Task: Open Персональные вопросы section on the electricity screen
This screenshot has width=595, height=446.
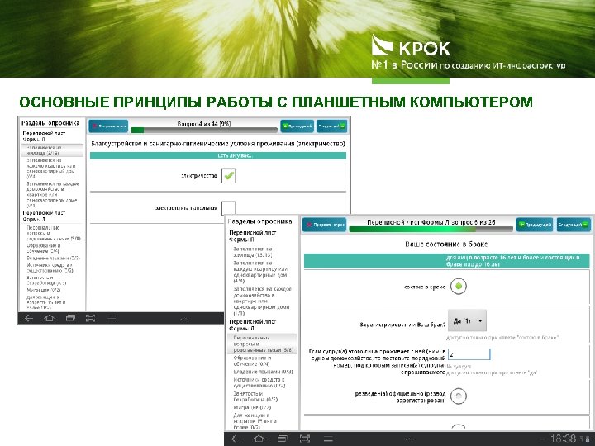Action: [x=53, y=233]
